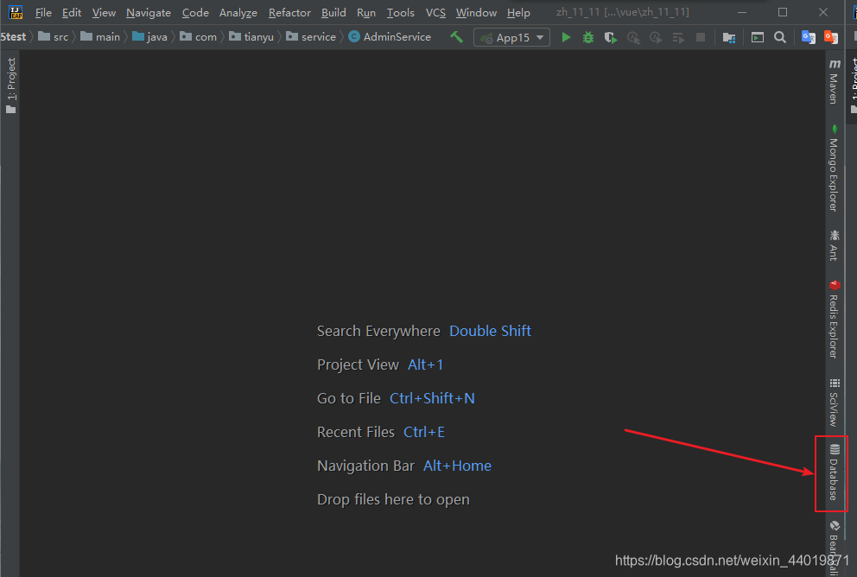Open the Window menu
Viewport: 857px width, 577px height.
click(476, 13)
